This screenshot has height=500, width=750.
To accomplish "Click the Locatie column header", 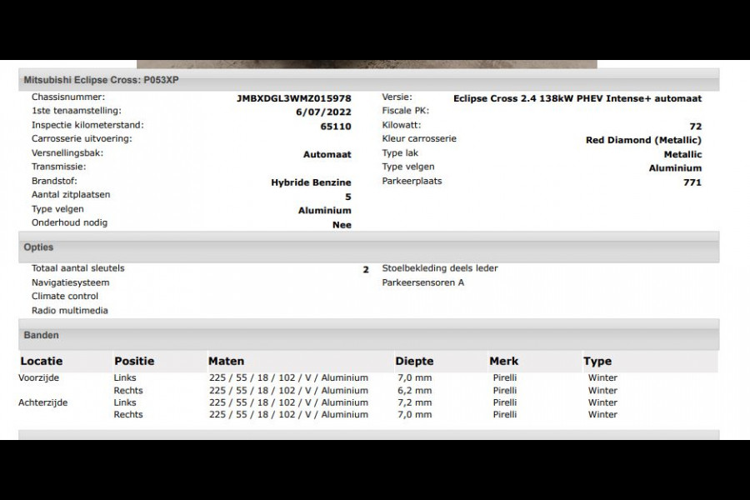I will click(x=42, y=361).
